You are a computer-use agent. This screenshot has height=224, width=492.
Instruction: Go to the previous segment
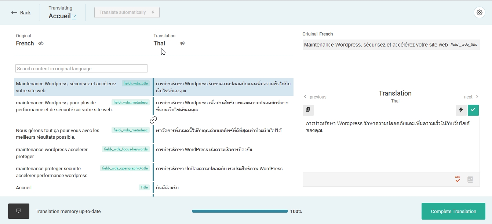click(315, 97)
